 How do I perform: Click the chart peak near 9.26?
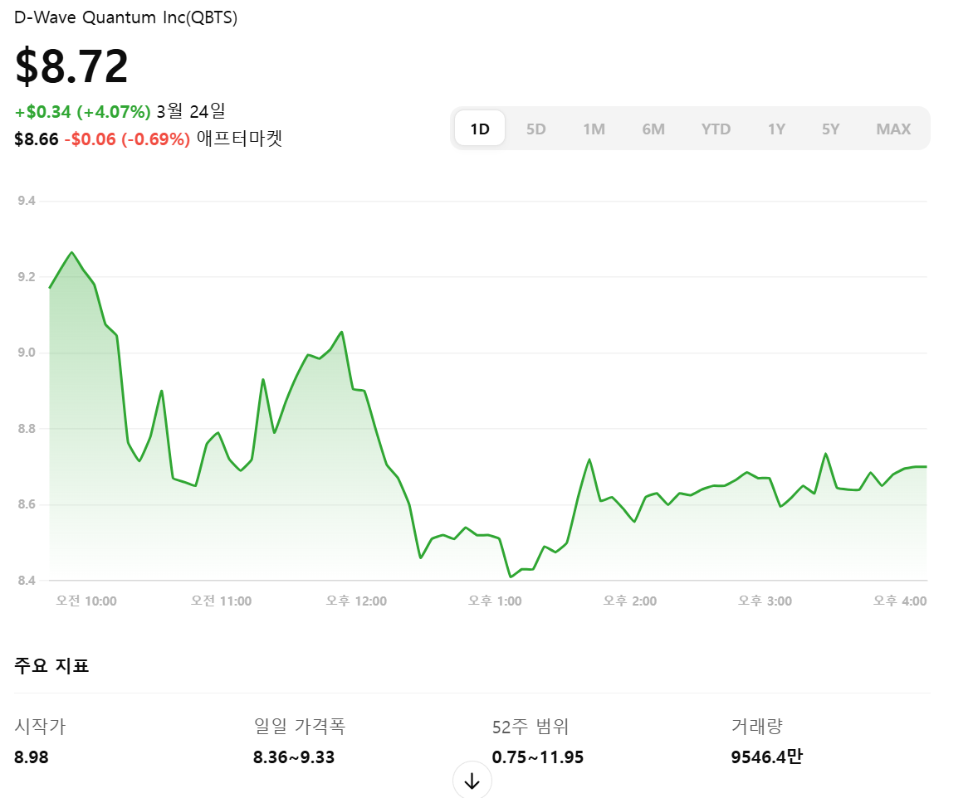coord(71,251)
